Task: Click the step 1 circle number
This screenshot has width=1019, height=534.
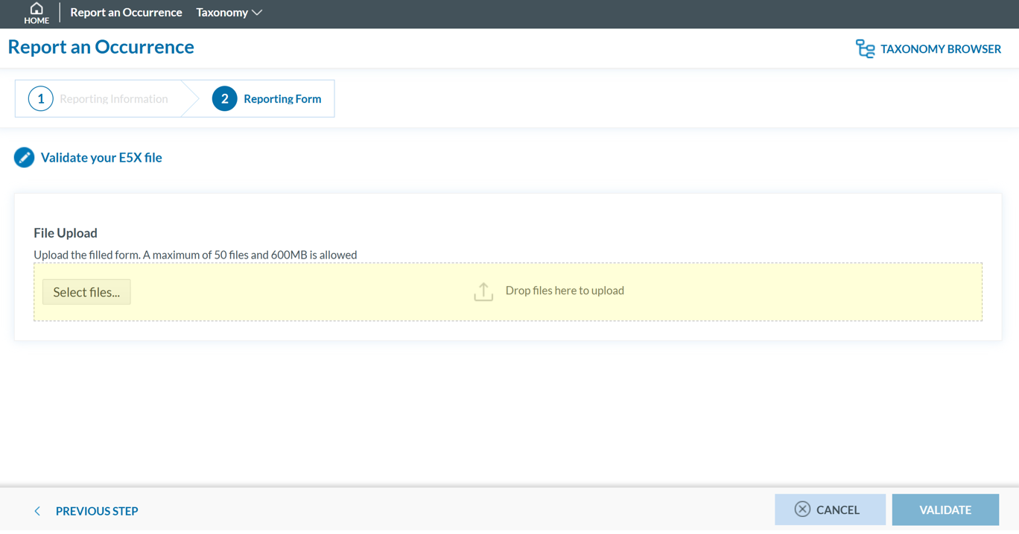Action: click(41, 99)
